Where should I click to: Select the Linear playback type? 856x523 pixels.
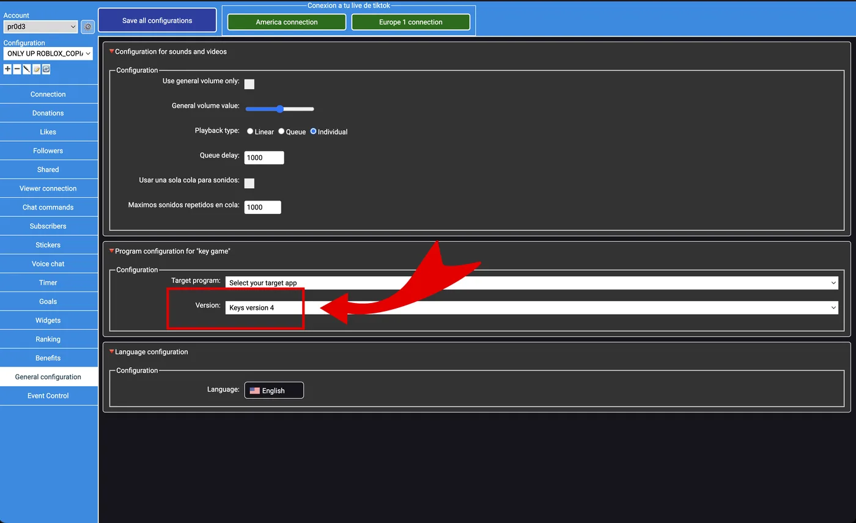coord(250,131)
